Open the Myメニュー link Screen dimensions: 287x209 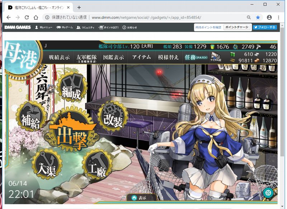click(x=44, y=27)
